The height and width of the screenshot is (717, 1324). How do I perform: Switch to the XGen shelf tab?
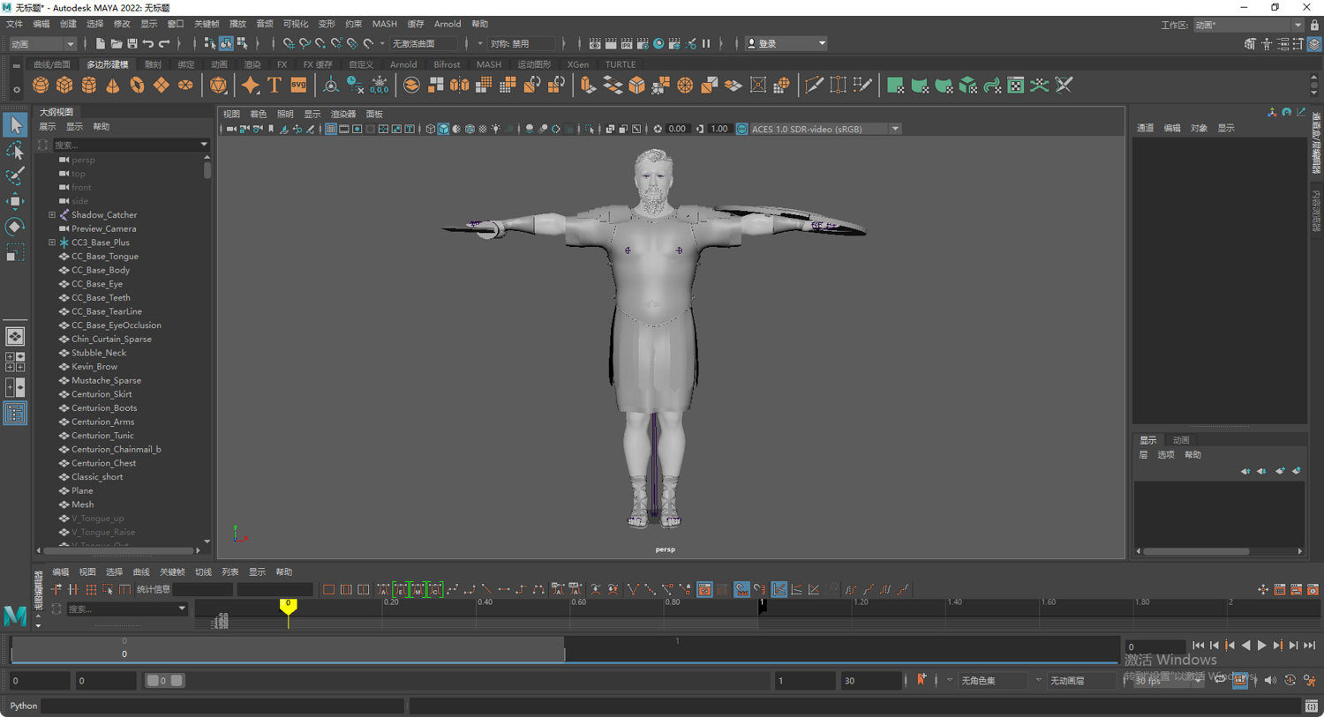(x=578, y=64)
